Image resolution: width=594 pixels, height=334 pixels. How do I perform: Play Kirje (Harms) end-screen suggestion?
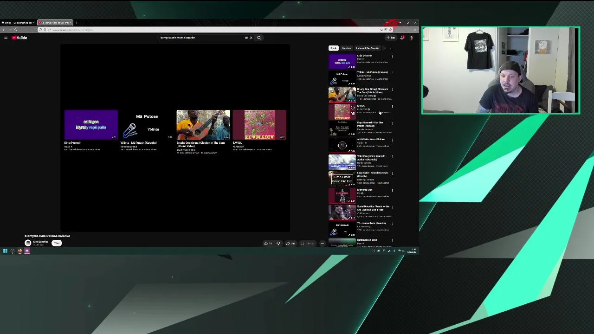pos(91,125)
